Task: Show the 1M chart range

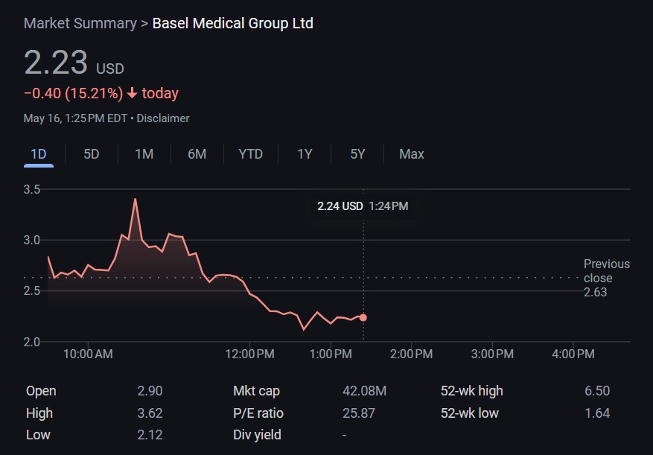Action: pos(144,154)
